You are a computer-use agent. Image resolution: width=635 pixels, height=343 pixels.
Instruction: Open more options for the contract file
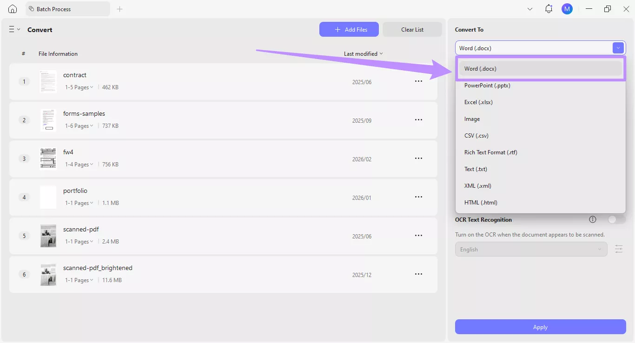[x=418, y=81]
